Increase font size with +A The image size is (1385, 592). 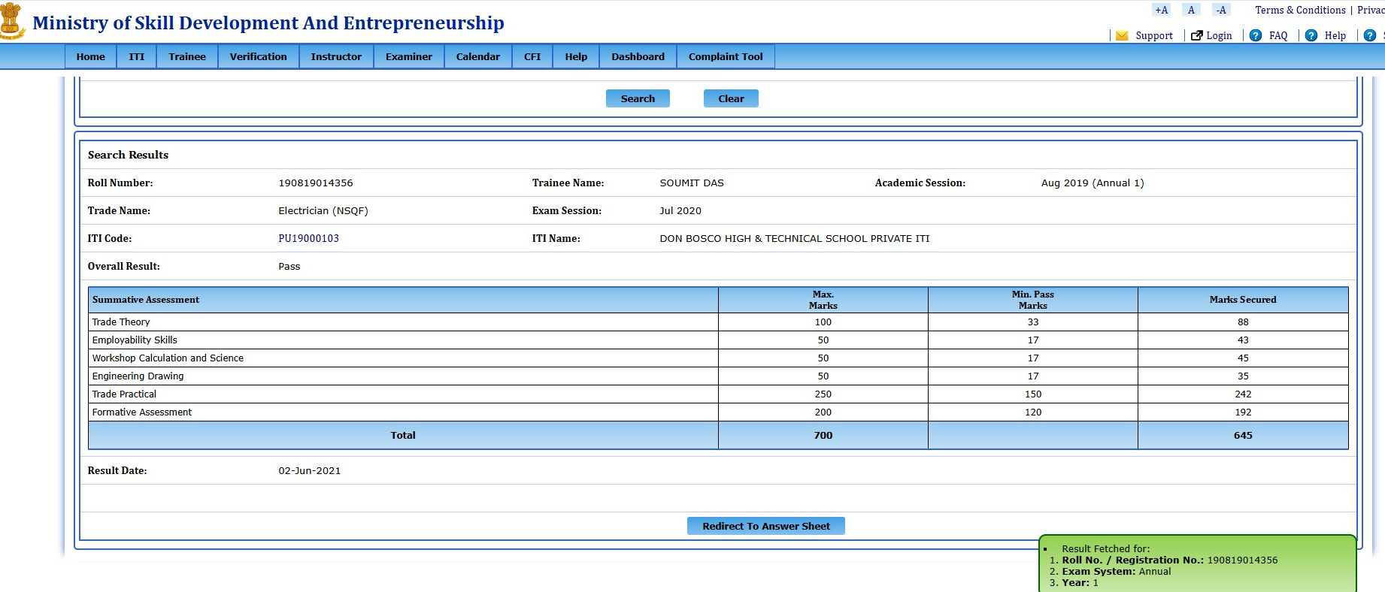pos(1161,10)
